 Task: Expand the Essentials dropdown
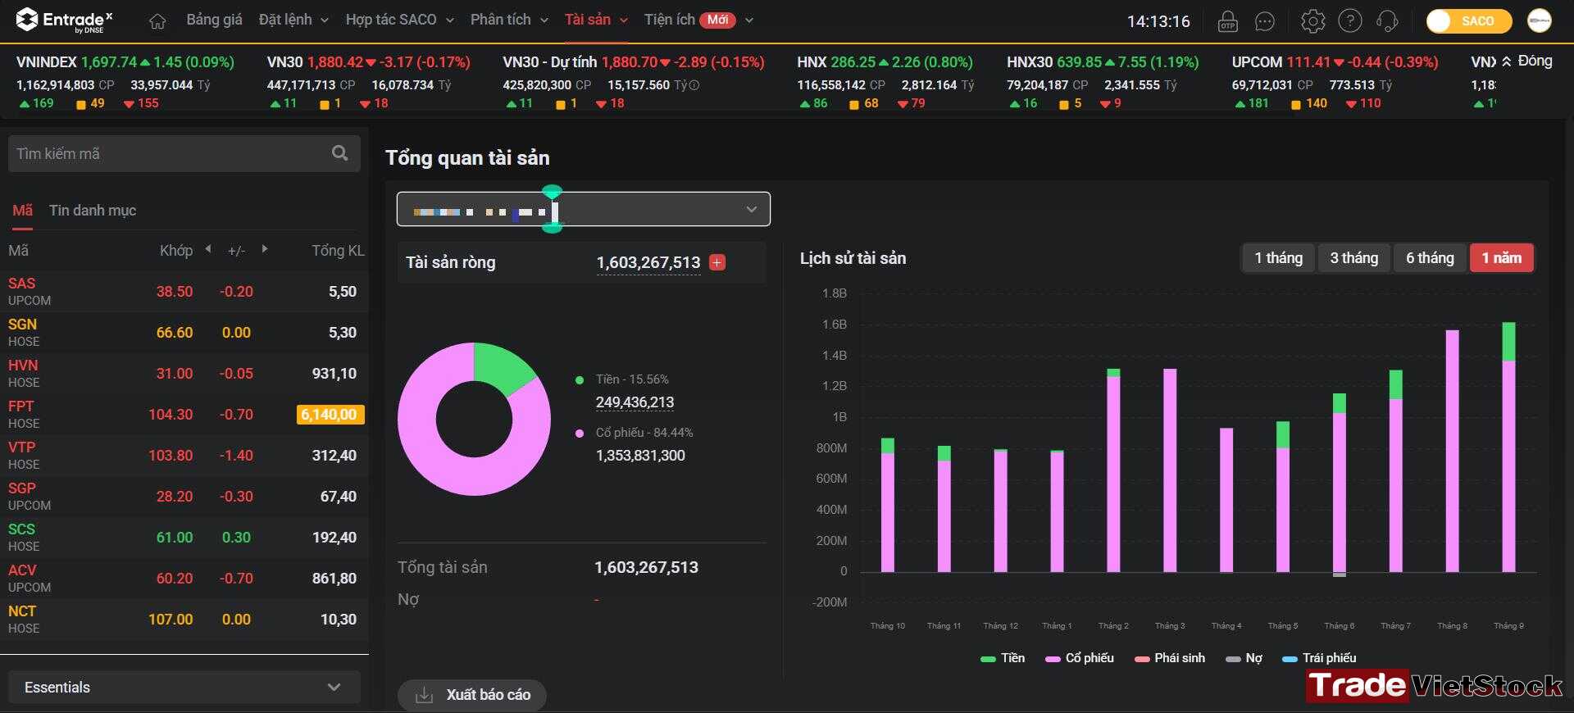coord(184,687)
